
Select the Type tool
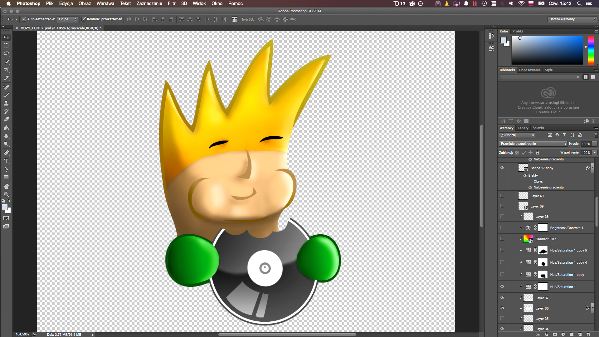[6, 161]
